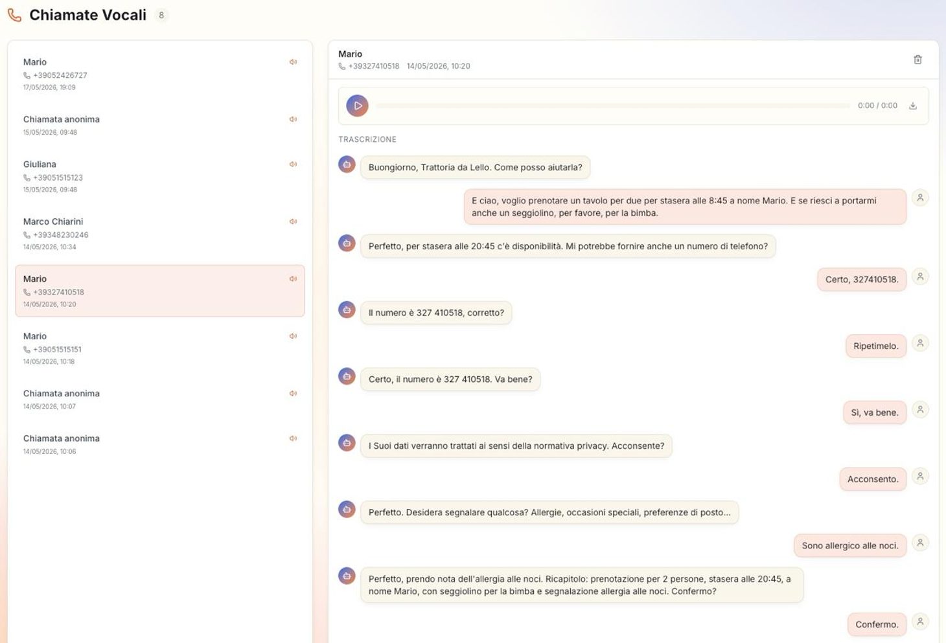
Task: Open Giuliana's call entry
Action: coord(160,176)
